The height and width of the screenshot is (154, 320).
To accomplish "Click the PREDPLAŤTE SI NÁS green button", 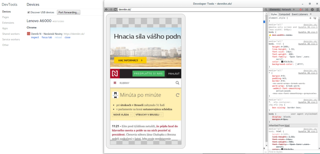I will pos(148,74).
